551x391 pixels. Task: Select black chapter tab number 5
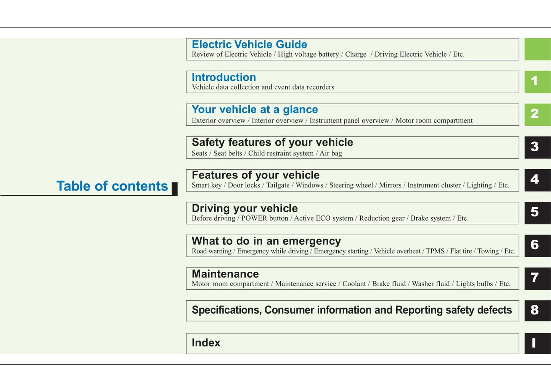[537, 213]
